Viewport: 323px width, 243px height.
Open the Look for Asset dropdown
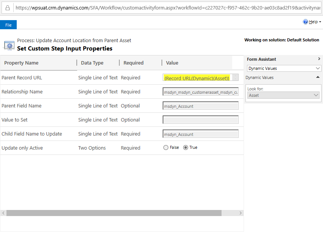(283, 95)
